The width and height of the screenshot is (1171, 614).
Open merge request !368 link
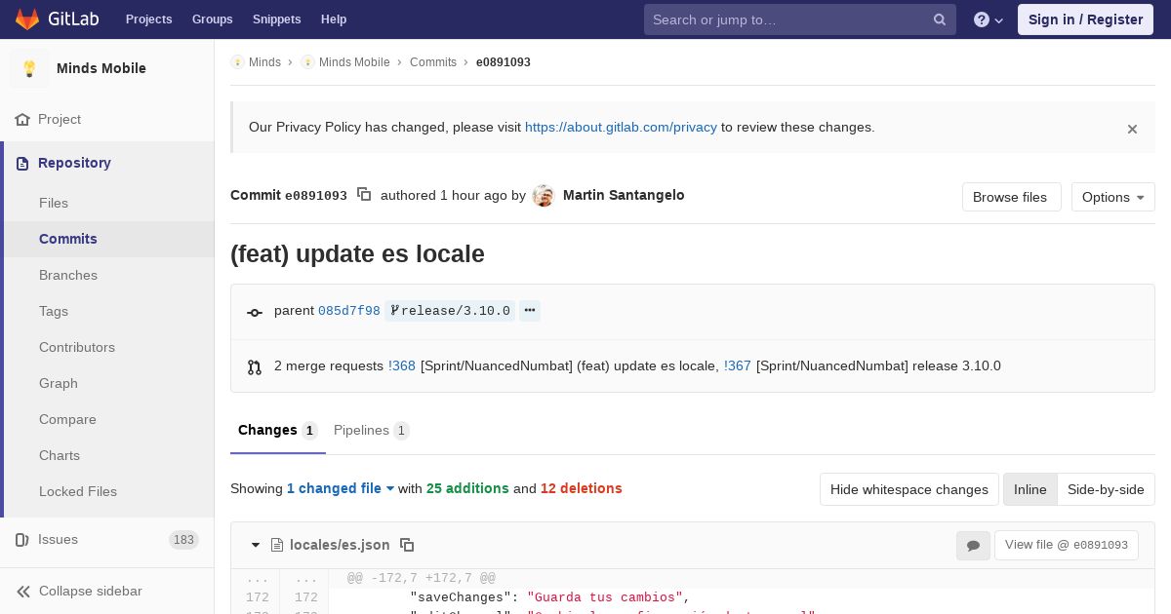[402, 365]
